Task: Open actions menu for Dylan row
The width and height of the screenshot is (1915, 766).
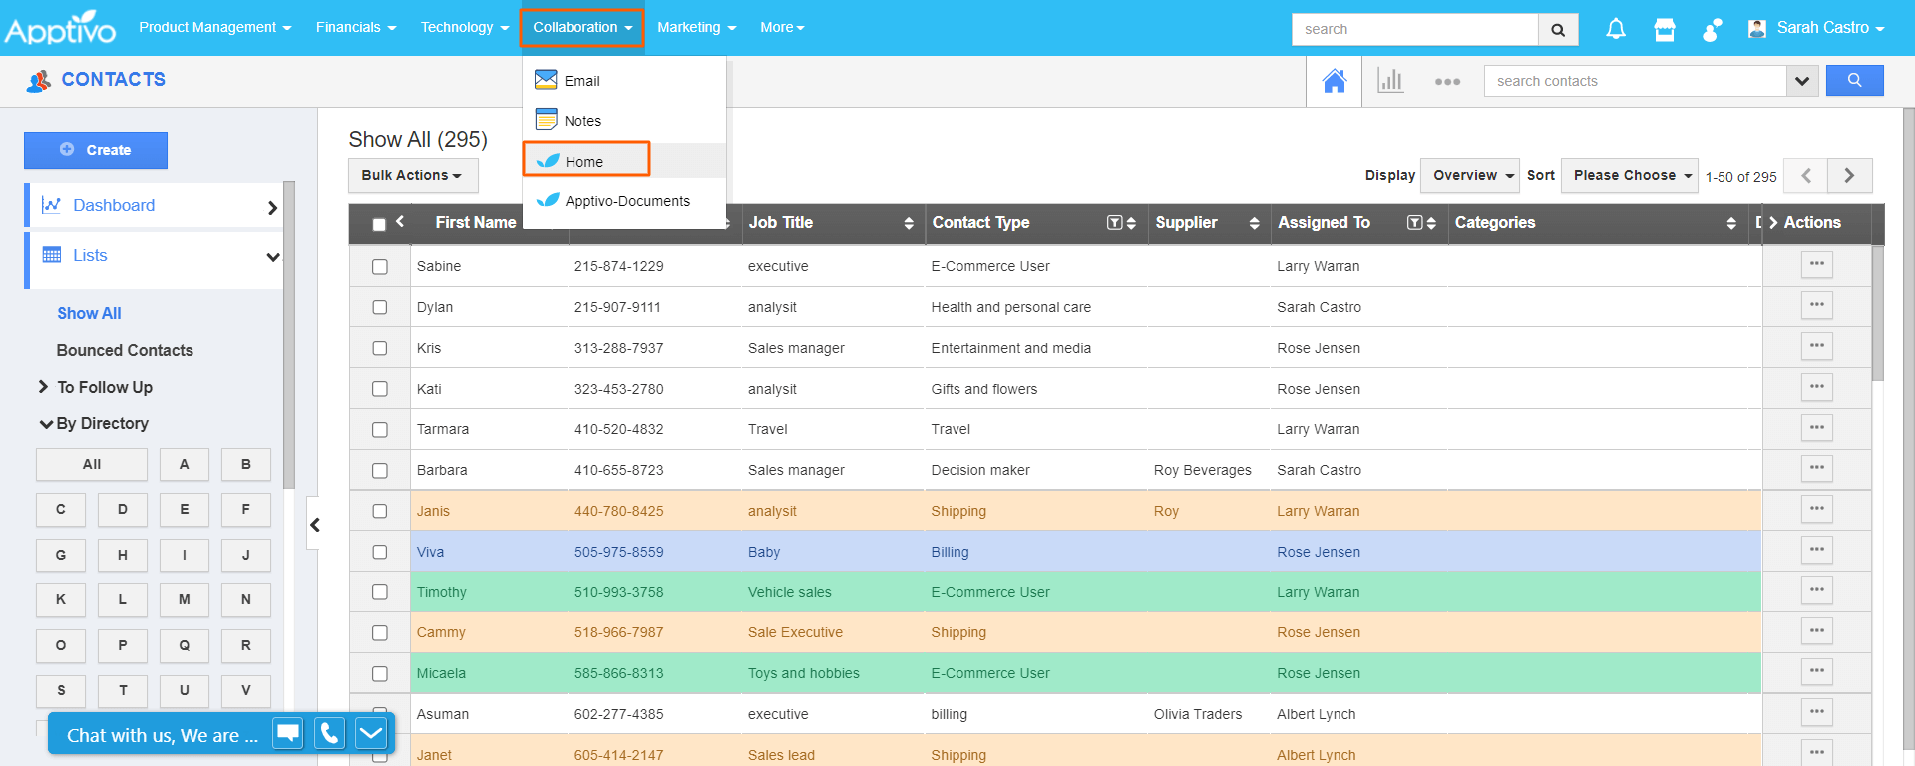Action: tap(1817, 306)
